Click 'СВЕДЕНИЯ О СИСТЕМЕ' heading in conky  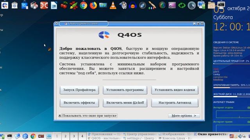226,42
